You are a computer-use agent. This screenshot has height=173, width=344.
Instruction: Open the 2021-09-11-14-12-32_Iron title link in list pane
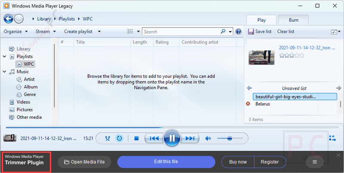point(307,48)
